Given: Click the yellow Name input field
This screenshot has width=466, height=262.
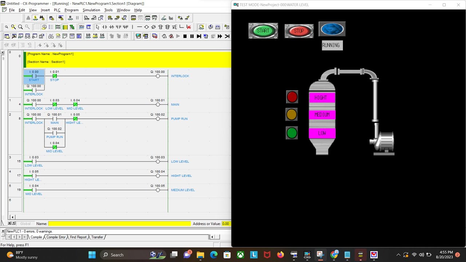Looking at the screenshot, I should 119,224.
